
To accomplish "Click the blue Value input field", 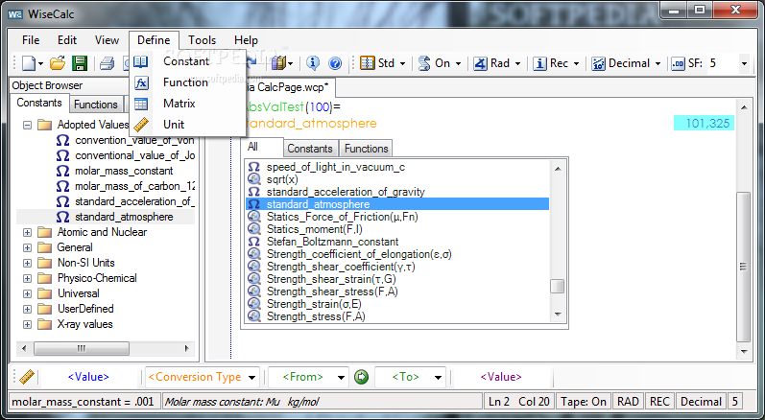I will tap(88, 377).
